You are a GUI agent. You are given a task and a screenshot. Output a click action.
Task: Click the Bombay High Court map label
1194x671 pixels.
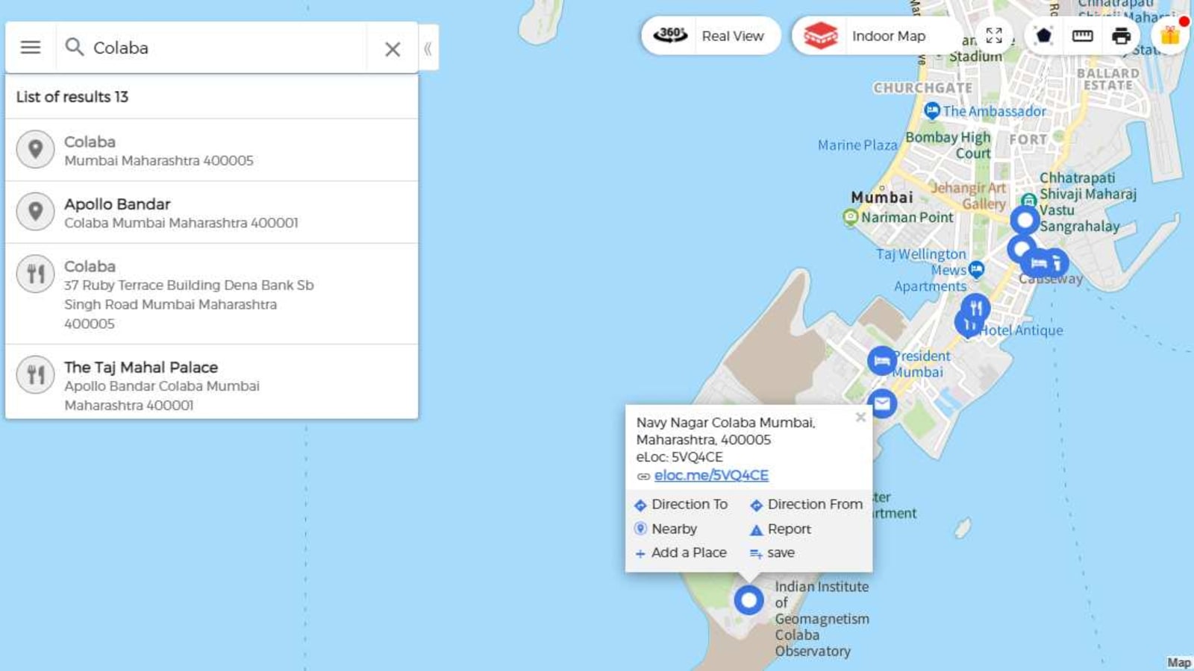coord(948,145)
